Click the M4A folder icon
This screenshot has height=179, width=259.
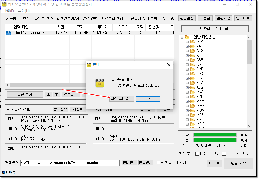pos(192,92)
